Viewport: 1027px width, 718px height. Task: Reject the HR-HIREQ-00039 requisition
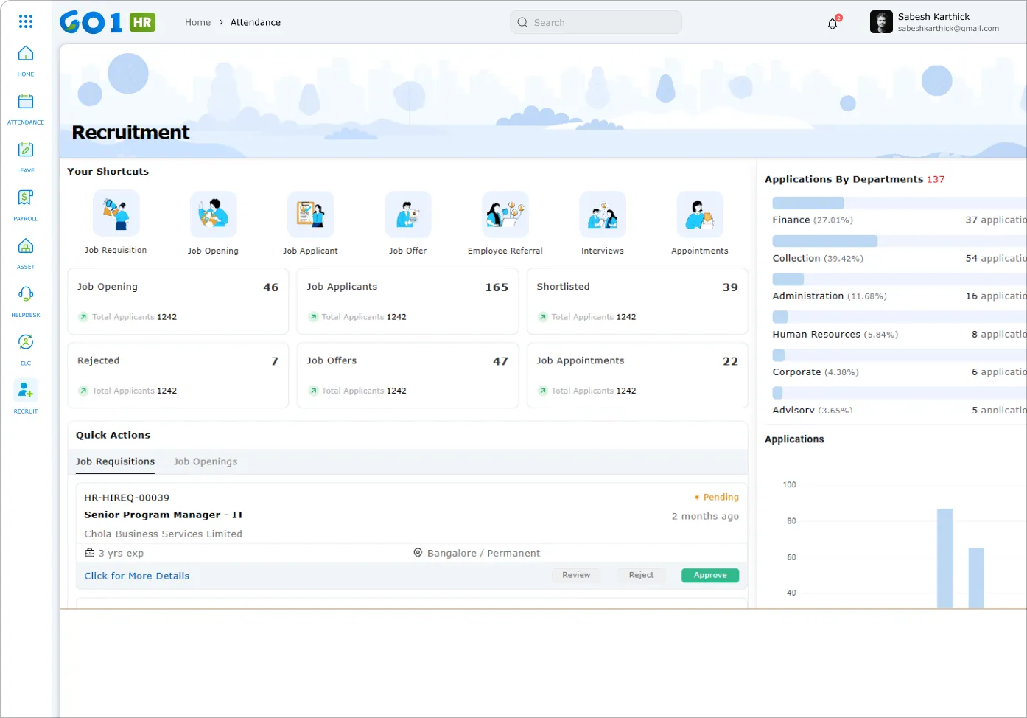[x=641, y=575]
